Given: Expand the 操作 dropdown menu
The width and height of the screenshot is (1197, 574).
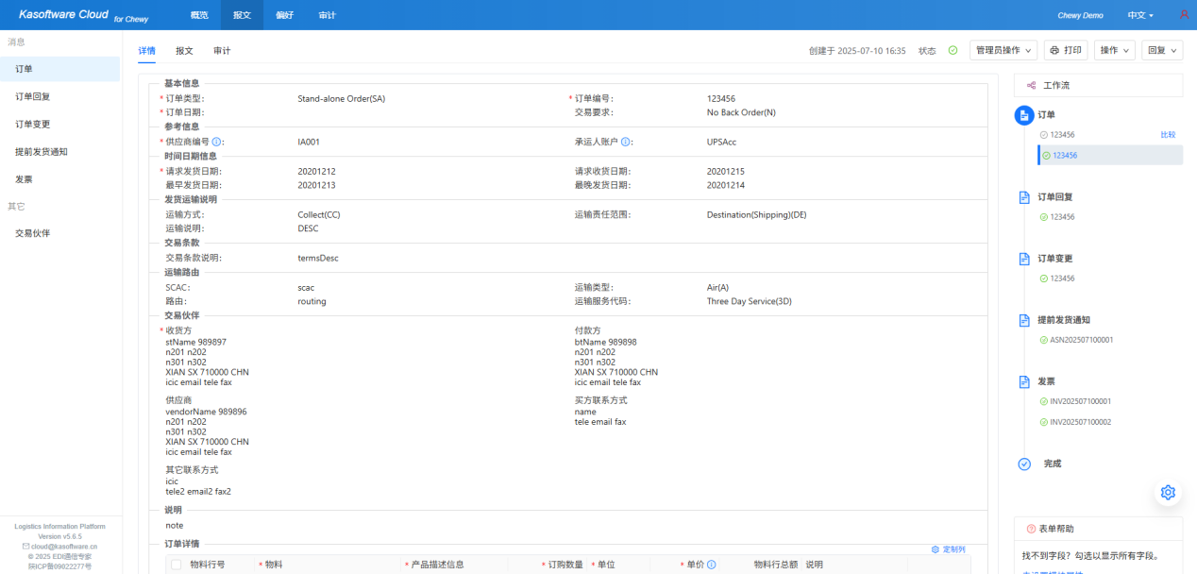Looking at the screenshot, I should click(x=1114, y=51).
